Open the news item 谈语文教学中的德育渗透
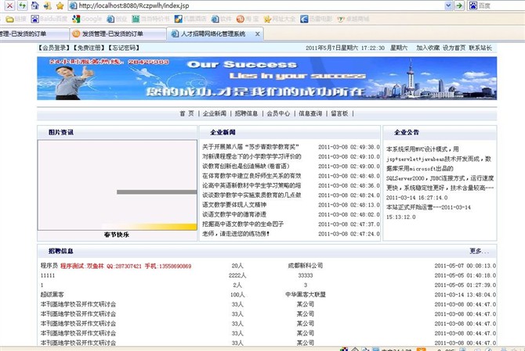The width and height of the screenshot is (525, 351). 234,214
